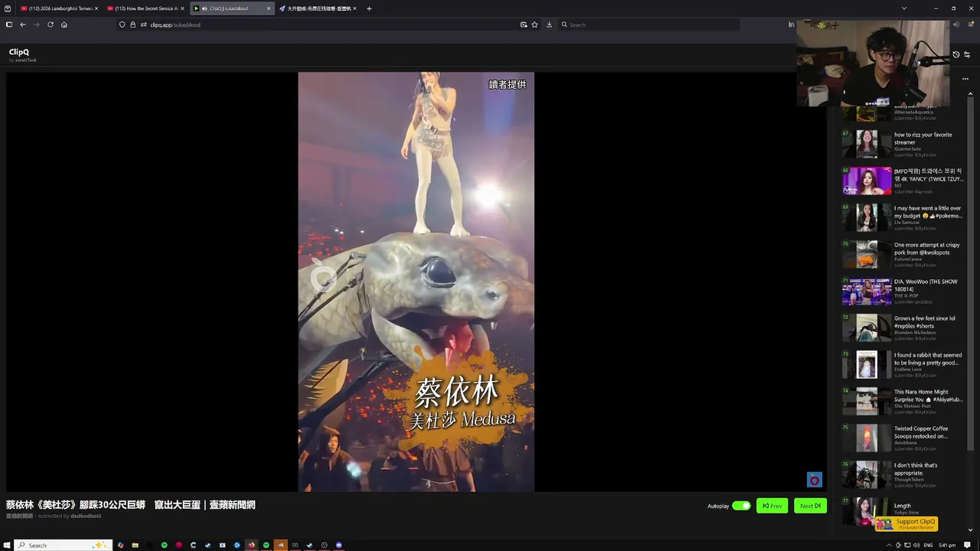Image resolution: width=980 pixels, height=551 pixels.
Task: Click the blue floating extension icon
Action: pos(815,480)
